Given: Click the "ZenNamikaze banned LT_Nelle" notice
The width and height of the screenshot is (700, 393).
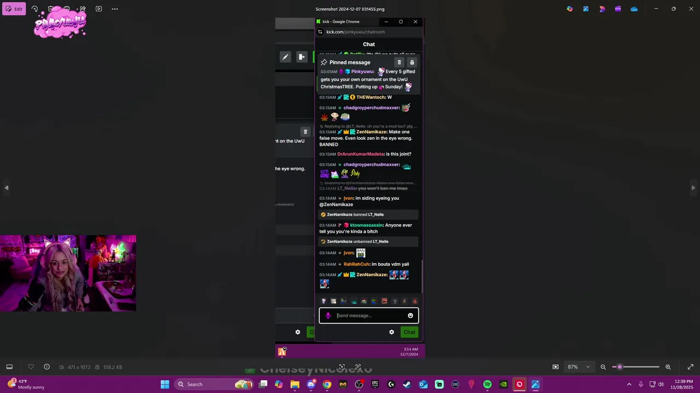Looking at the screenshot, I should tap(369, 215).
